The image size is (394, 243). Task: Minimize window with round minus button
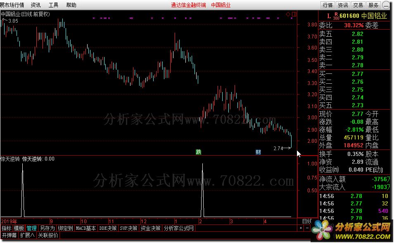click(386, 5)
